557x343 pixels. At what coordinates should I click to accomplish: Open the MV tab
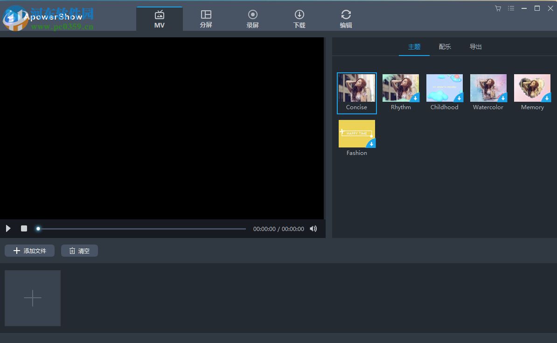click(160, 19)
